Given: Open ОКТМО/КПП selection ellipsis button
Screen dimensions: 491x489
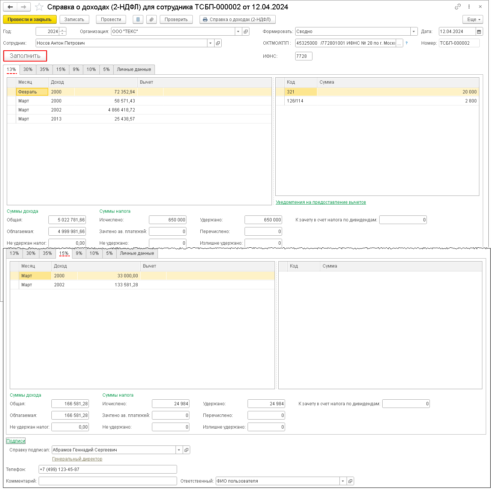Looking at the screenshot, I should click(x=399, y=43).
